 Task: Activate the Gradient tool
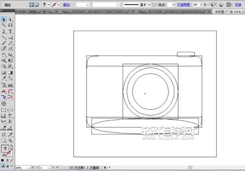click(x=10, y=72)
